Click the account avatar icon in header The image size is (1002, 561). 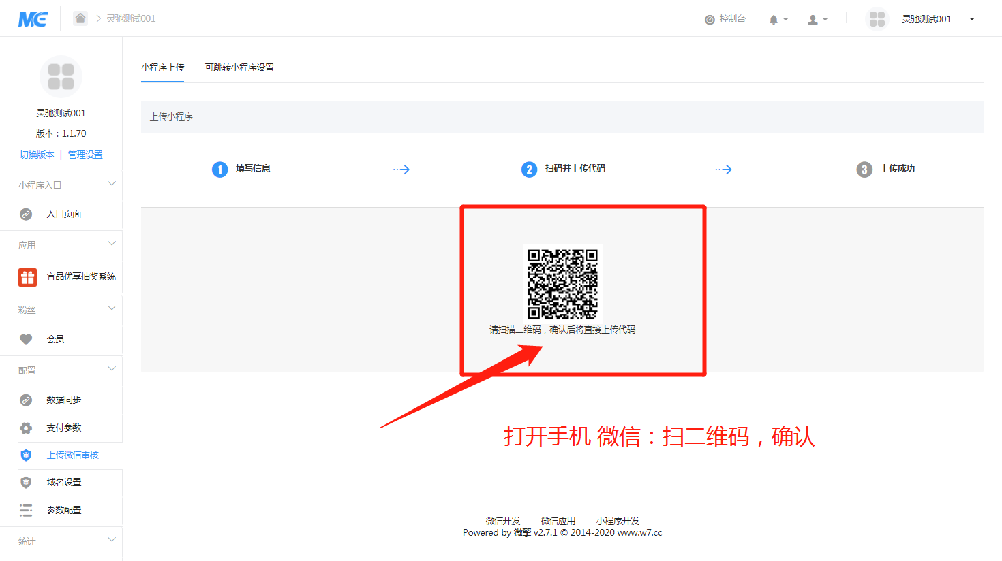[877, 19]
